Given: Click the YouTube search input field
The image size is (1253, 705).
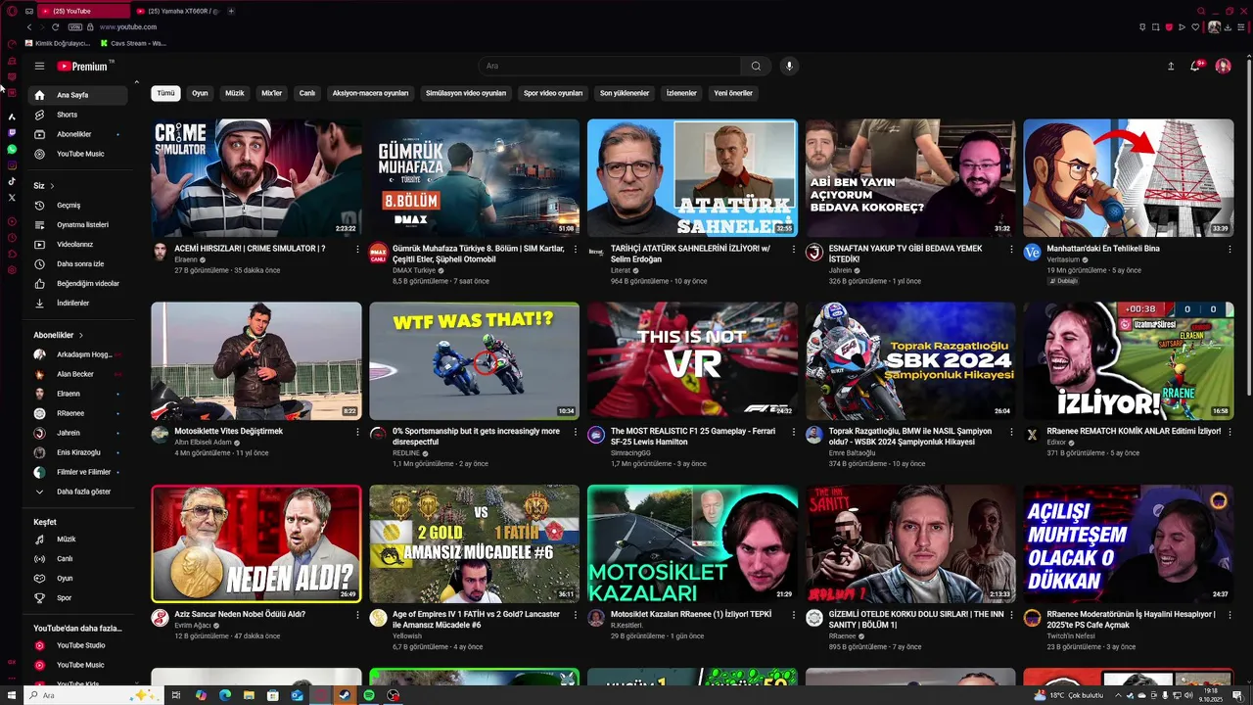Looking at the screenshot, I should (x=609, y=66).
